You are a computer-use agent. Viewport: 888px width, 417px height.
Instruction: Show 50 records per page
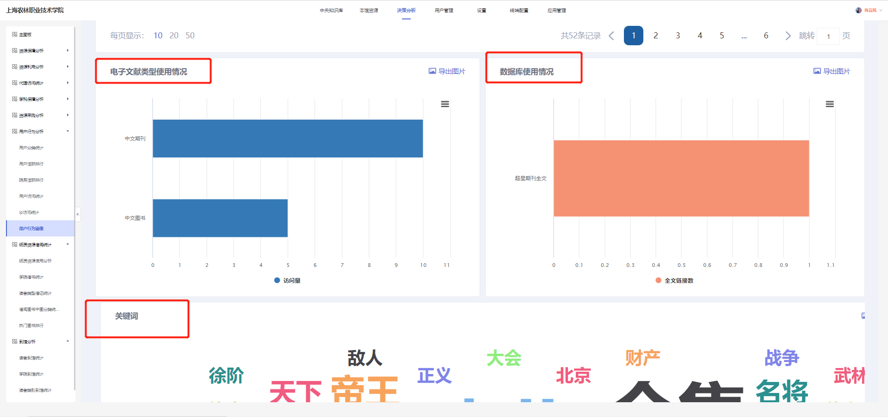coord(190,36)
